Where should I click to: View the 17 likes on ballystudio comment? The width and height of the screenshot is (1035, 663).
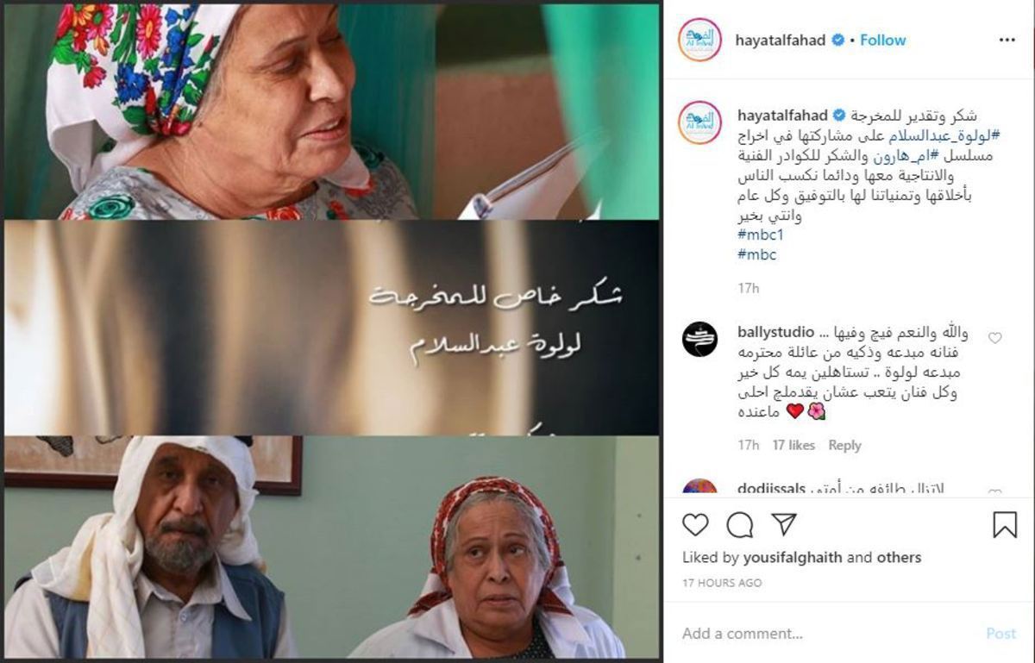[x=793, y=446]
